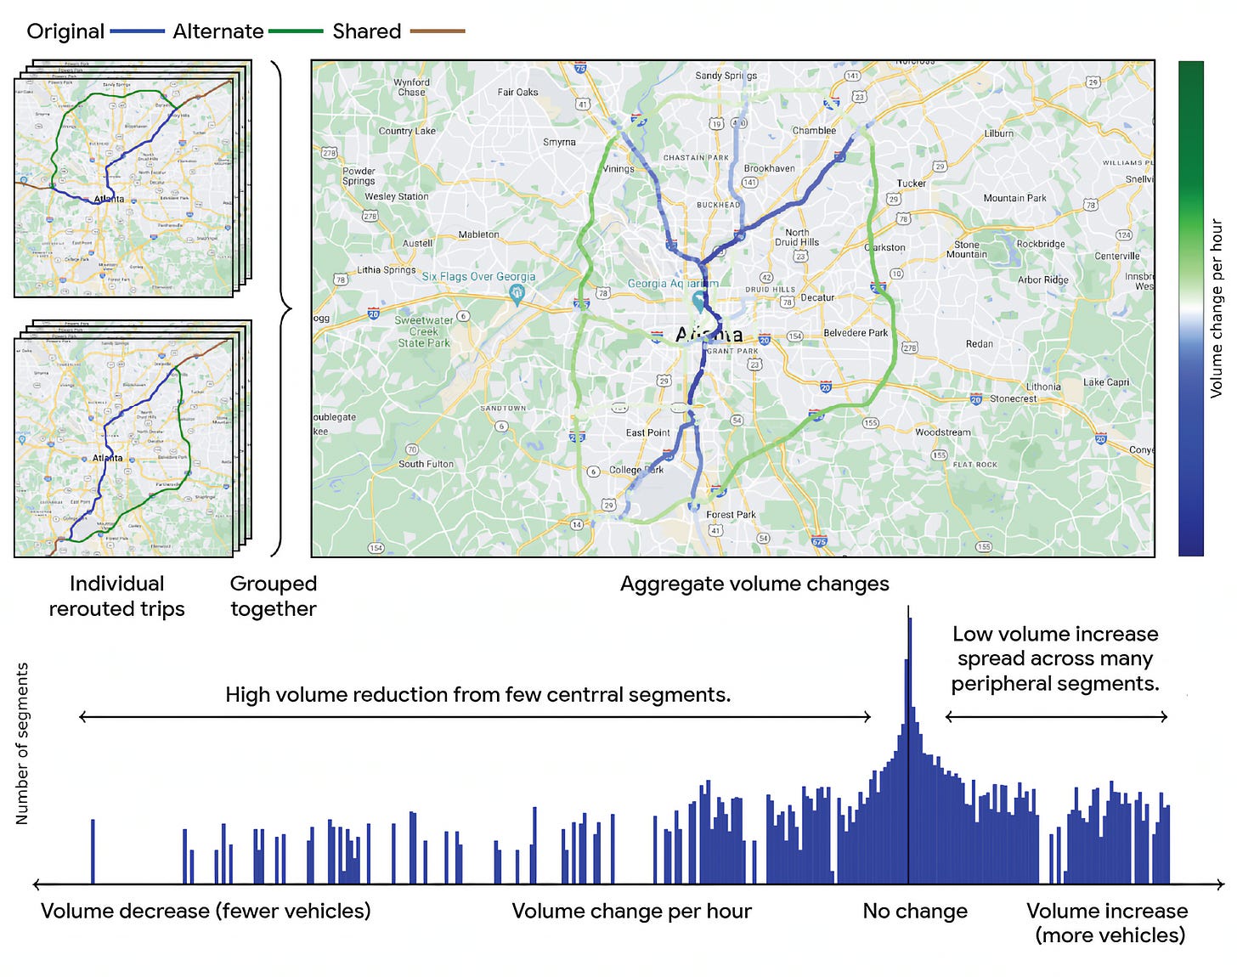The height and width of the screenshot is (977, 1237).
Task: Click the 'Smyrna' map label
Action: pyautogui.click(x=559, y=142)
